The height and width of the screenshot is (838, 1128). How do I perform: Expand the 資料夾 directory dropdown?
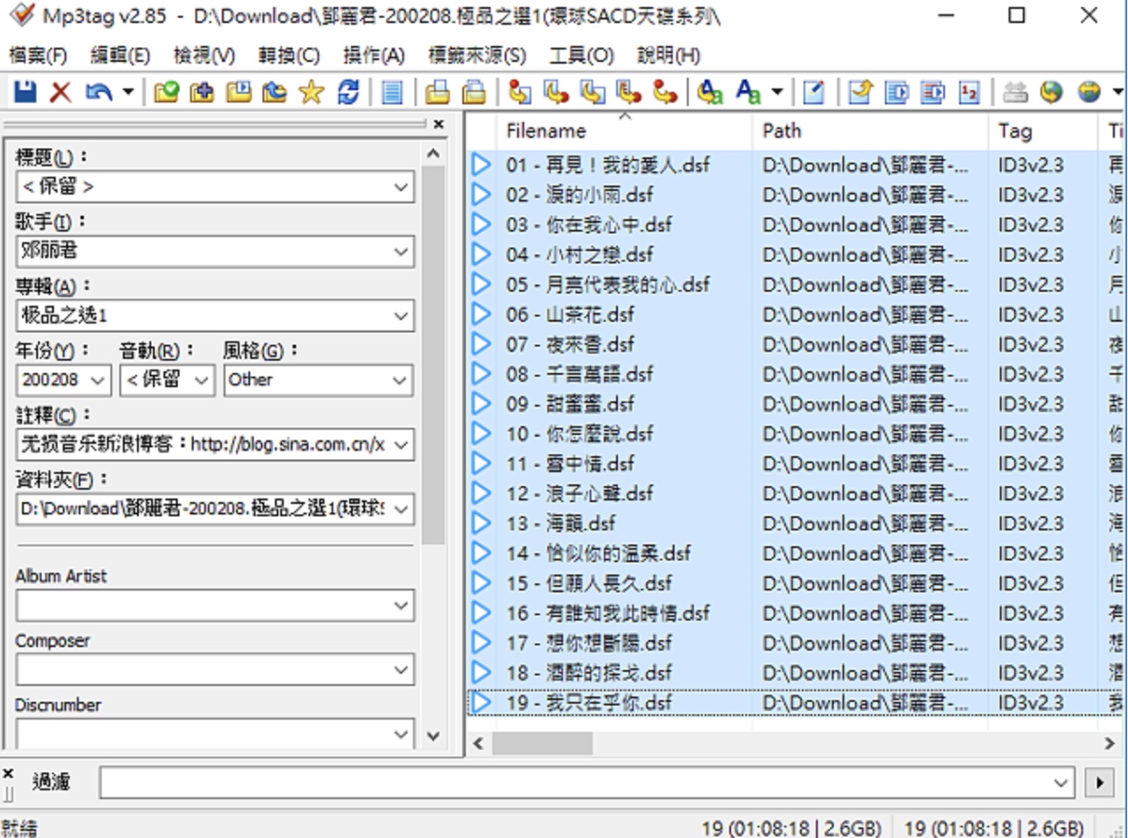click(x=400, y=509)
